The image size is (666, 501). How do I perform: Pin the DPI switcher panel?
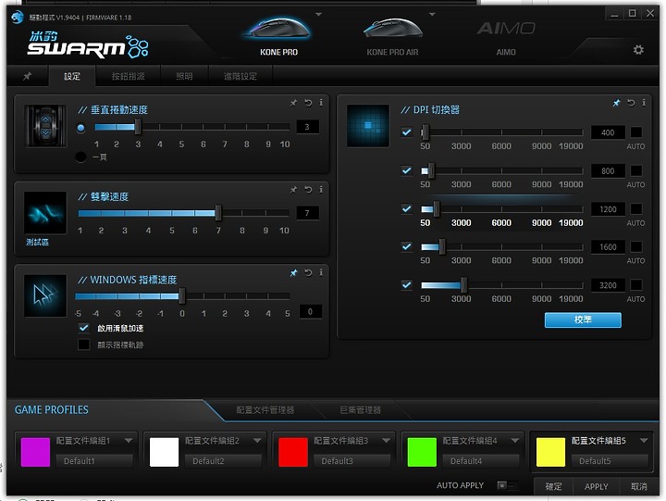coord(616,103)
